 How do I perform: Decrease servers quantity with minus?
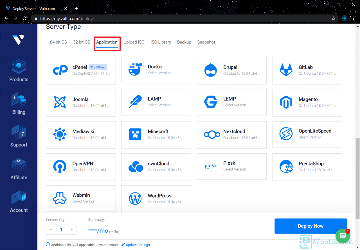pyautogui.click(x=51, y=230)
